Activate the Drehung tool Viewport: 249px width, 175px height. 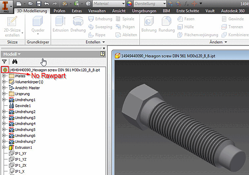(78, 24)
